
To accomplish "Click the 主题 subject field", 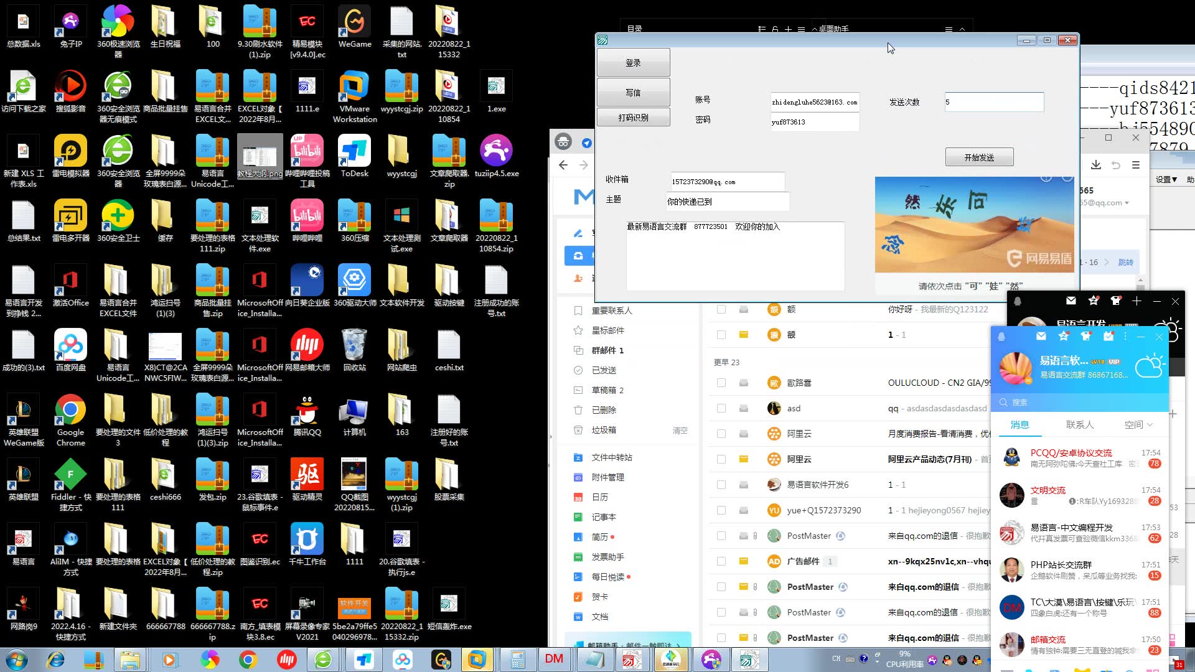I will [x=728, y=202].
